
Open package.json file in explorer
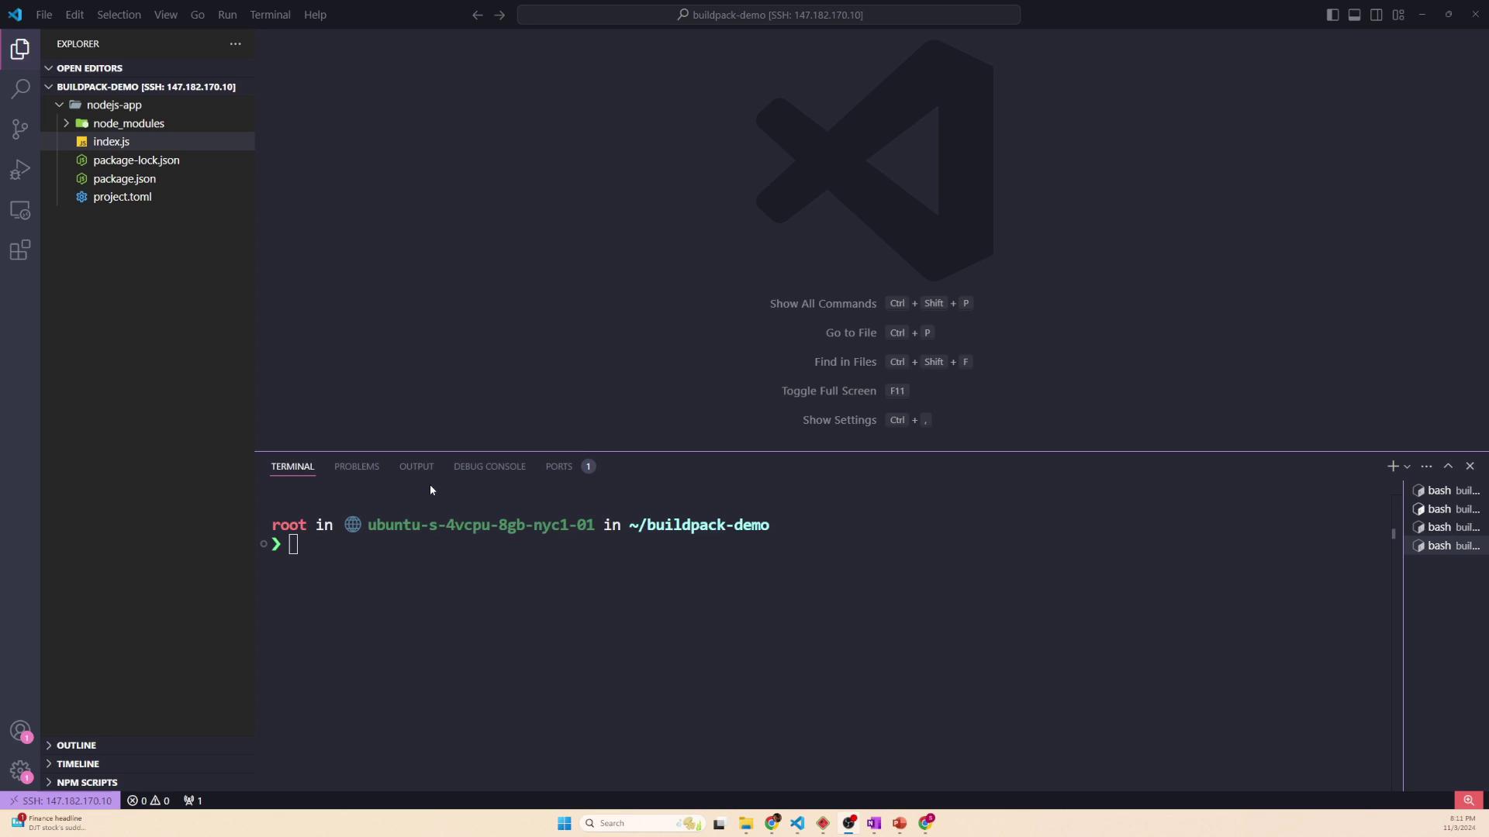(124, 179)
